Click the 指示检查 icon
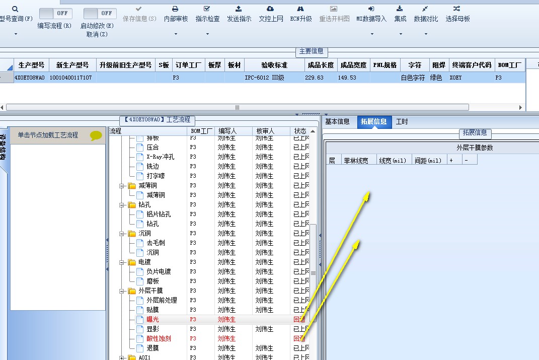This screenshot has width=539, height=360. pos(207,9)
